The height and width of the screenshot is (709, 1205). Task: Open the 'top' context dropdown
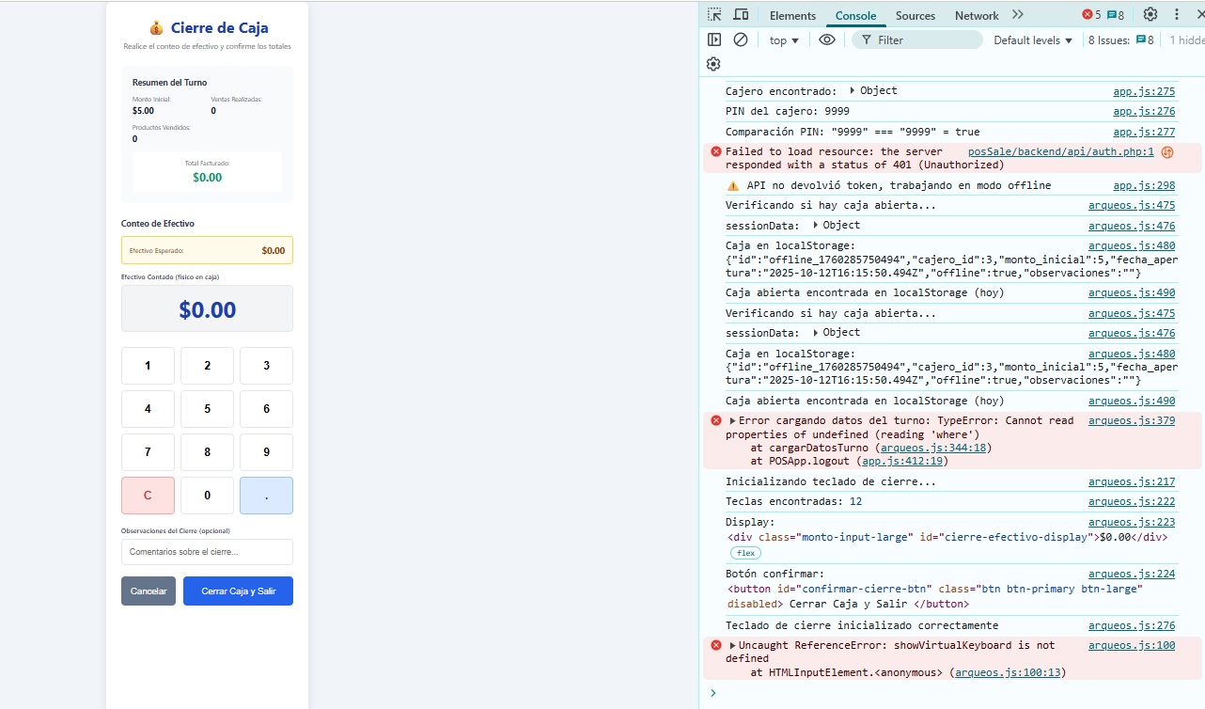click(784, 40)
